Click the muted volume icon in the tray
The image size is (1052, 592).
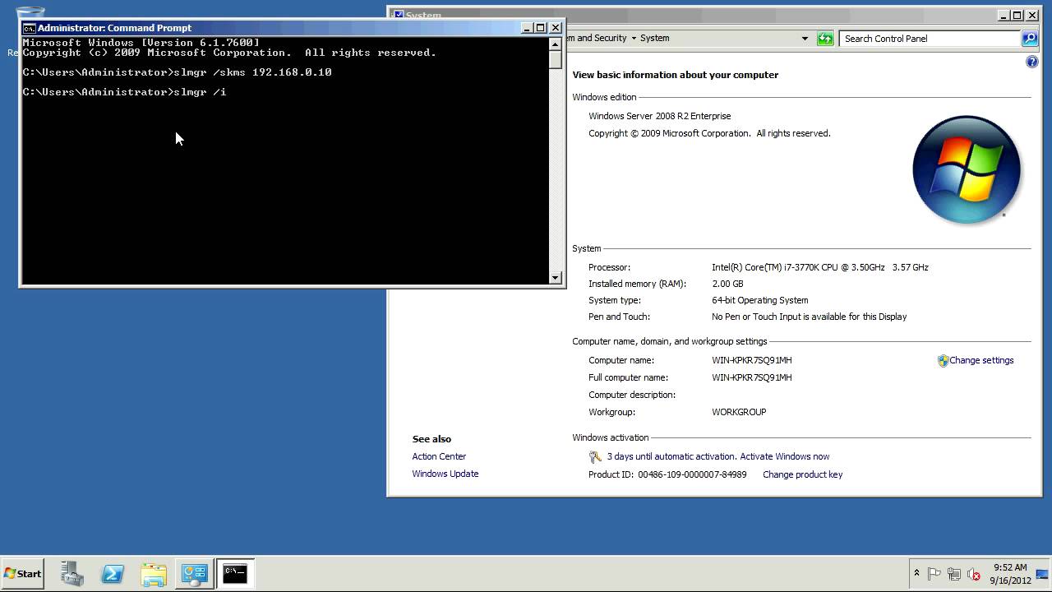[x=974, y=574]
